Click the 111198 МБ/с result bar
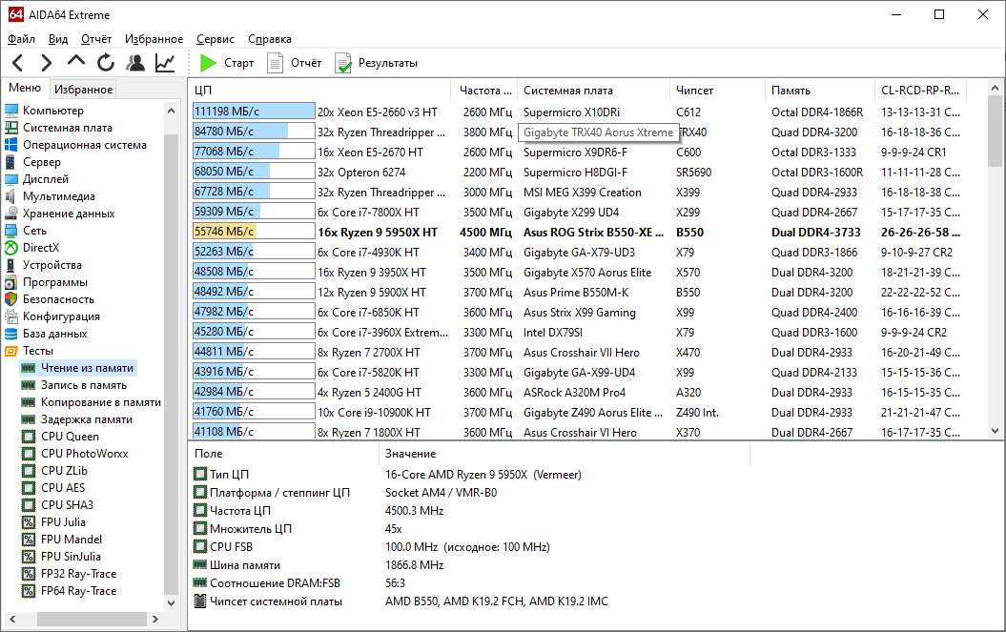The width and height of the screenshot is (1006, 632). point(254,112)
